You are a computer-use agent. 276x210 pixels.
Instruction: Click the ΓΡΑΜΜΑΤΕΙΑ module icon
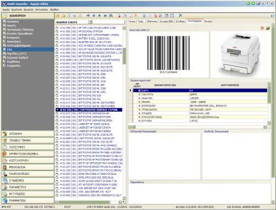(4, 201)
